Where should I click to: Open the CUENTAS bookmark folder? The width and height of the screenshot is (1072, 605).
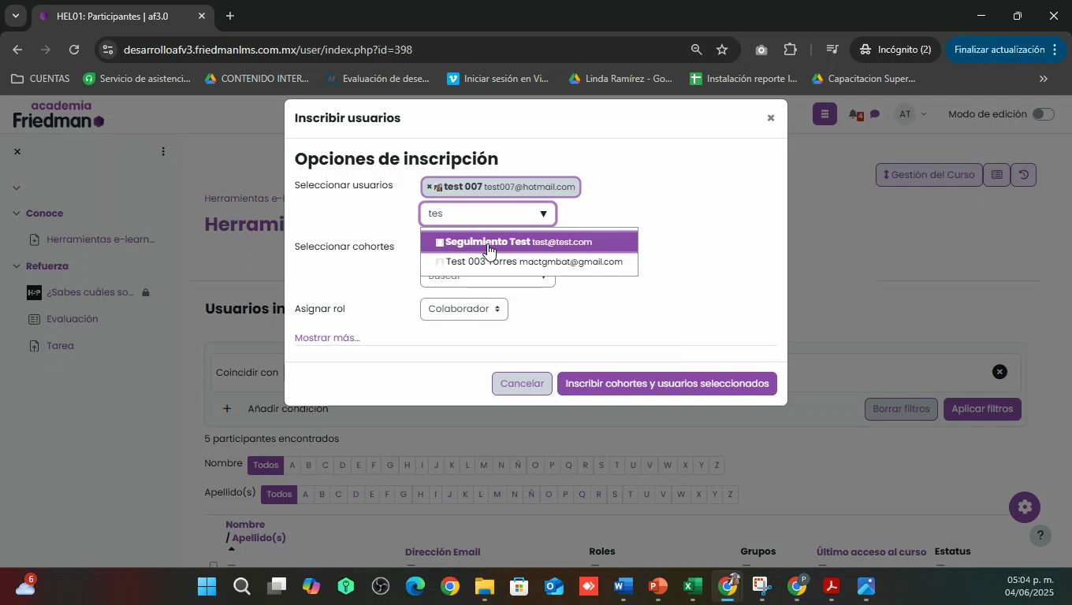[40, 79]
